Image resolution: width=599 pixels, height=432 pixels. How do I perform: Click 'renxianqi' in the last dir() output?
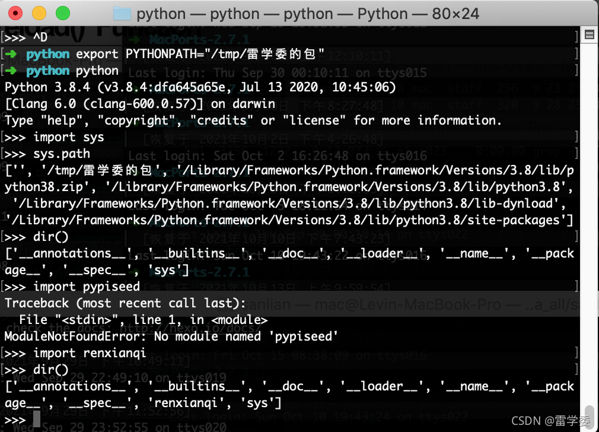coord(186,403)
